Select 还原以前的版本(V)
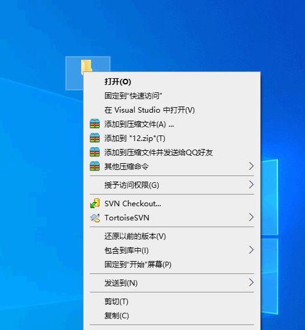 point(172,236)
